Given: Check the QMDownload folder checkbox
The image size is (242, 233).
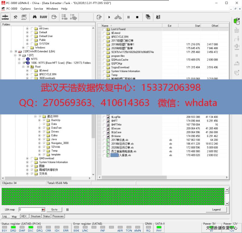Looking at the screenshot, I should pos(32,158).
